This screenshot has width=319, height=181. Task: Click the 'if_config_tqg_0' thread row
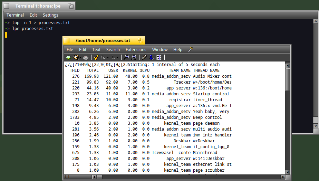(x=151, y=147)
